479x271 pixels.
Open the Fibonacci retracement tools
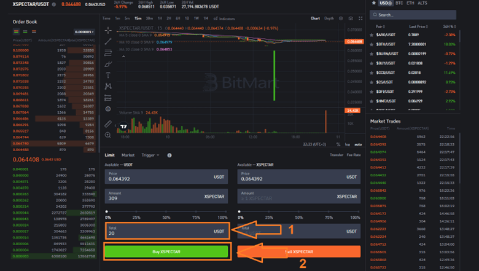[108, 53]
